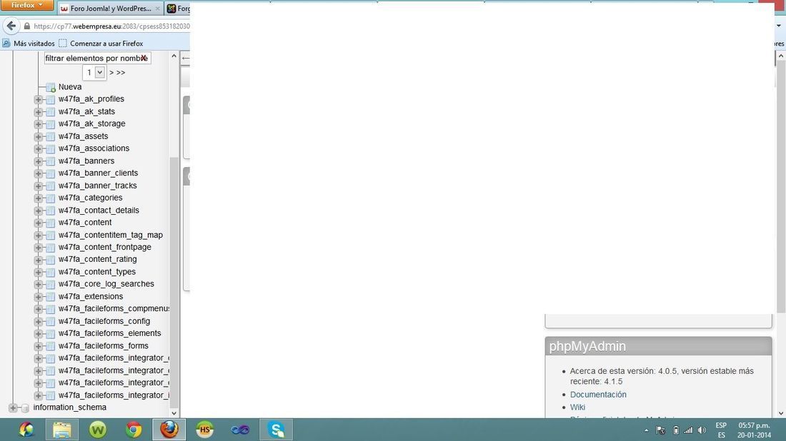Click the table icon beside w47fa_extensions
This screenshot has width=786, height=441.
[x=50, y=297]
